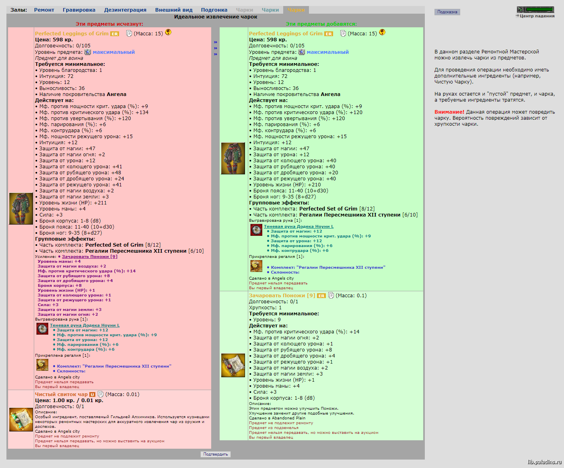Click the document icon beside Чистый свиток чар
The height and width of the screenshot is (468, 564).
pyautogui.click(x=101, y=394)
